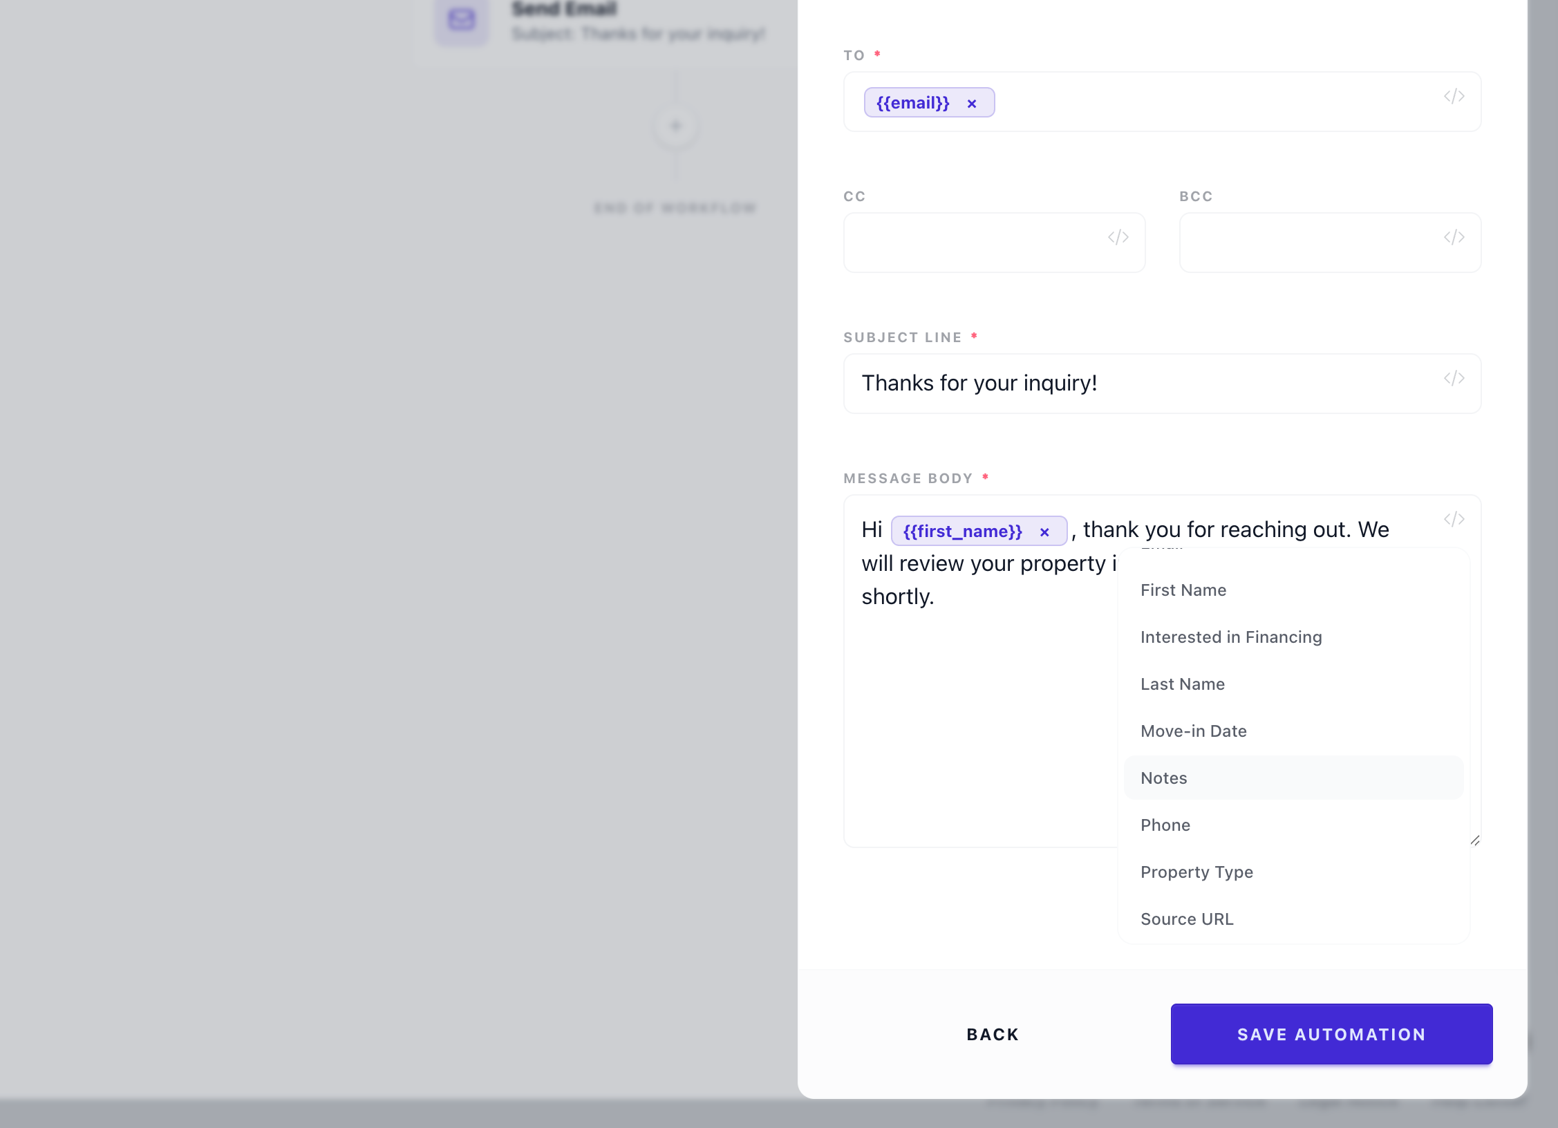This screenshot has width=1558, height=1128.
Task: Open code view for the Subject Line field
Action: click(x=1454, y=378)
